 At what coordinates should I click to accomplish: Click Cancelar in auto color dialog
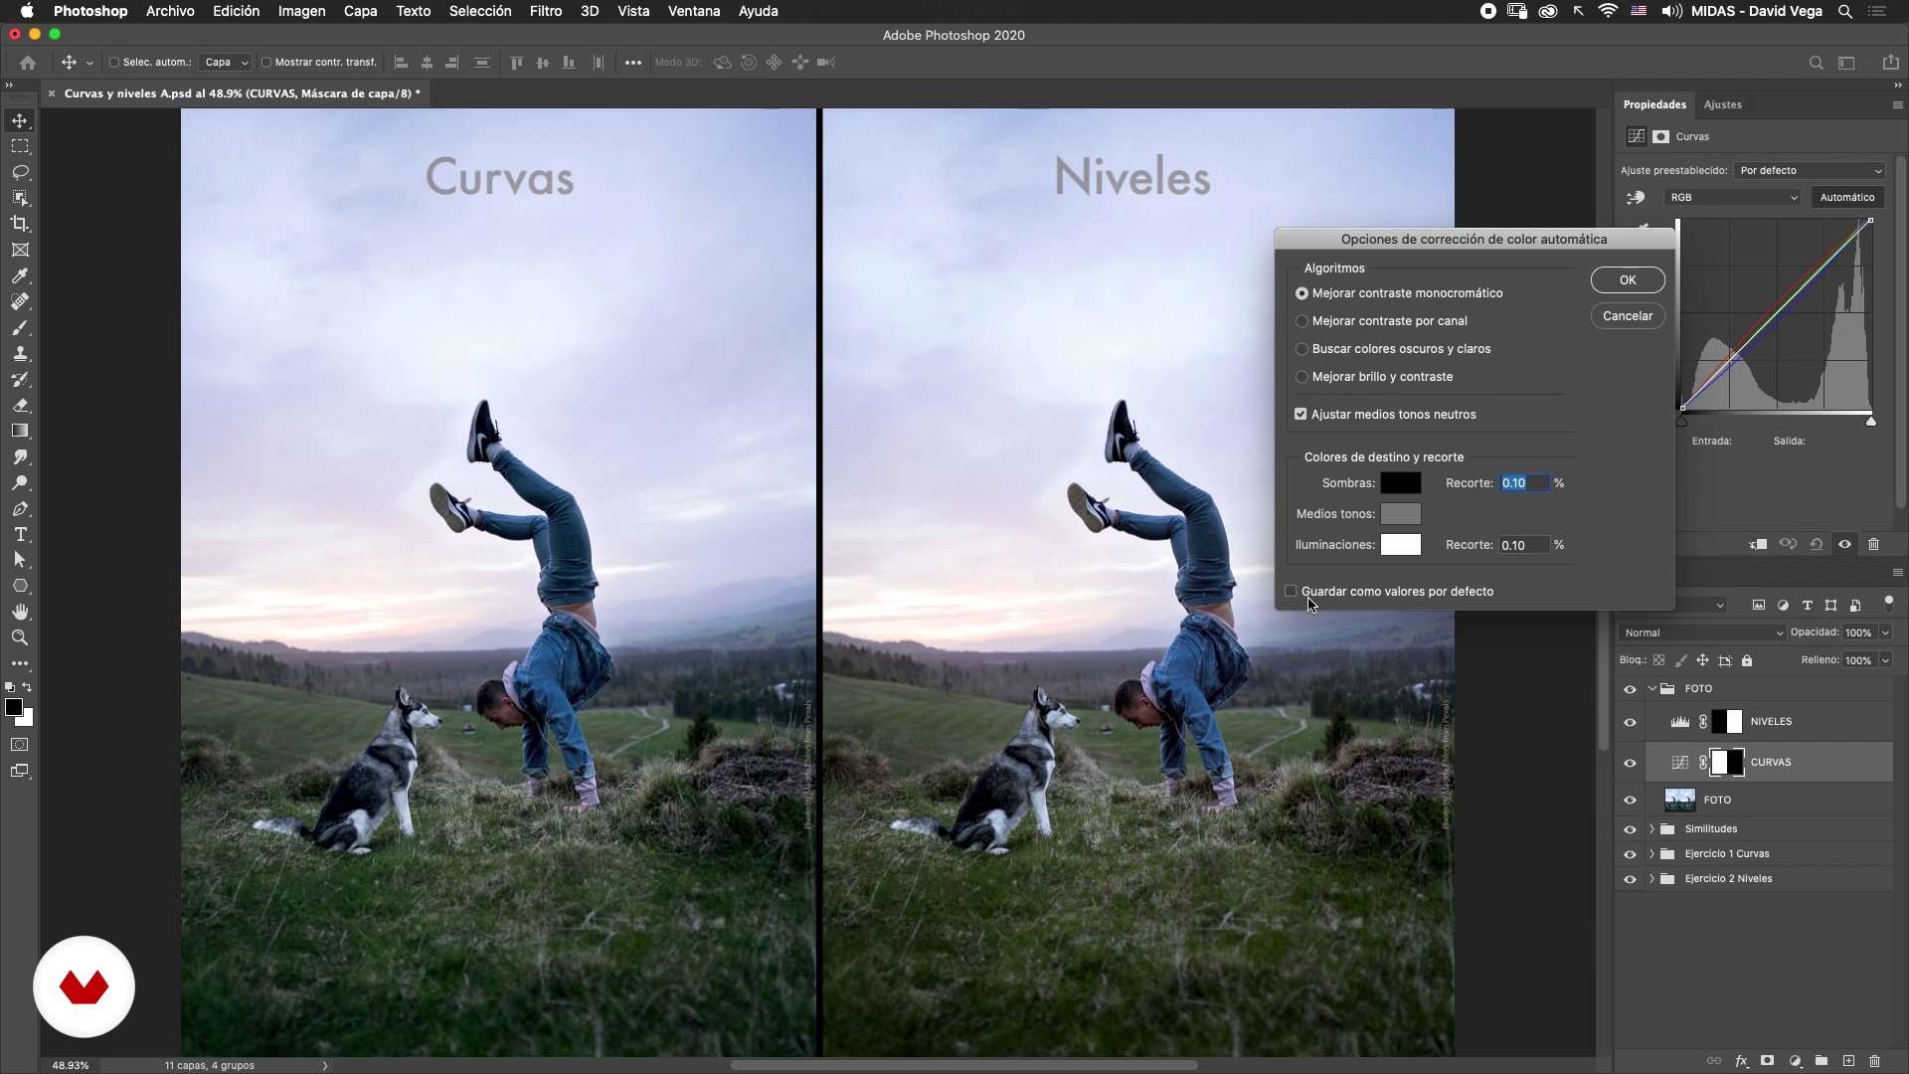(1628, 316)
